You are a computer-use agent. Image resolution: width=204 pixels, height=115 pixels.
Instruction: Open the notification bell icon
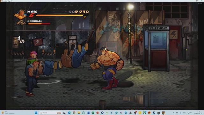tap(201, 113)
